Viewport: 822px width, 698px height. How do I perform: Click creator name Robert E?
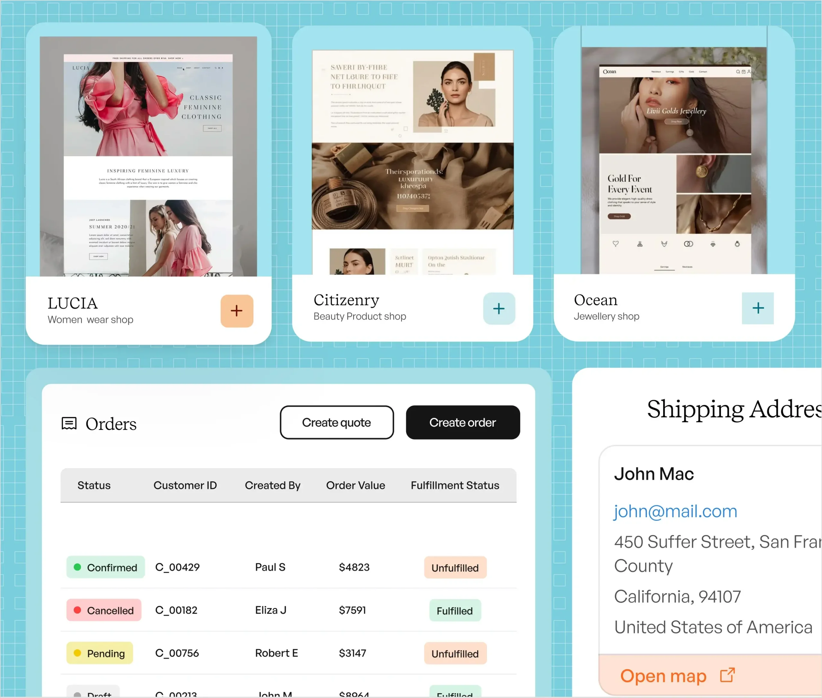click(x=277, y=653)
